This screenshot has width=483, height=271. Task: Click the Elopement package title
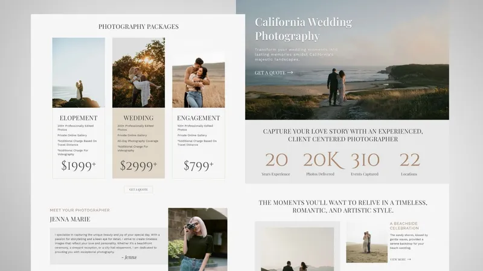[78, 118]
